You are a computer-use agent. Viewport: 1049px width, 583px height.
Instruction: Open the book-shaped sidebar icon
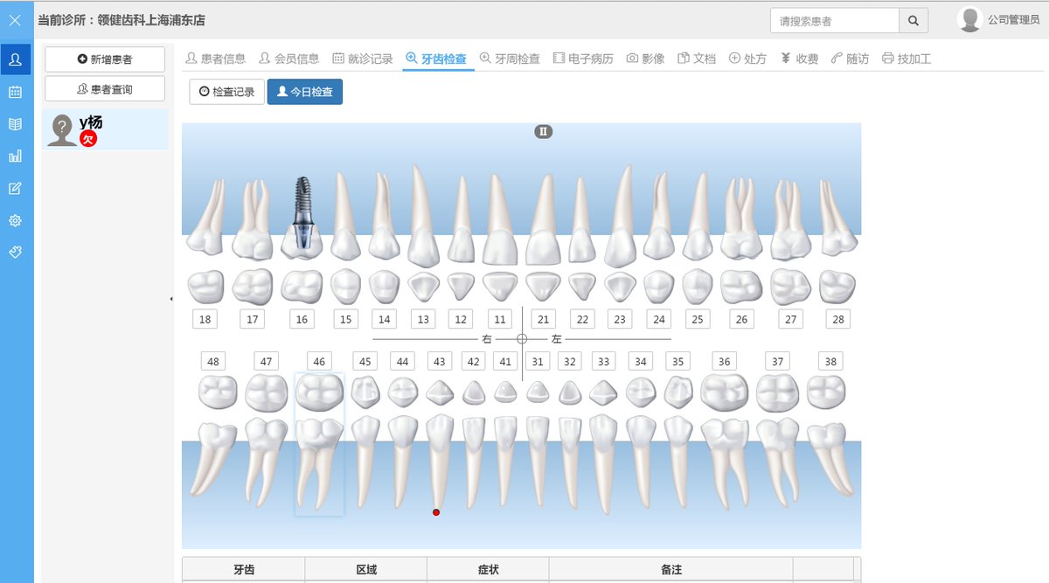coord(15,124)
